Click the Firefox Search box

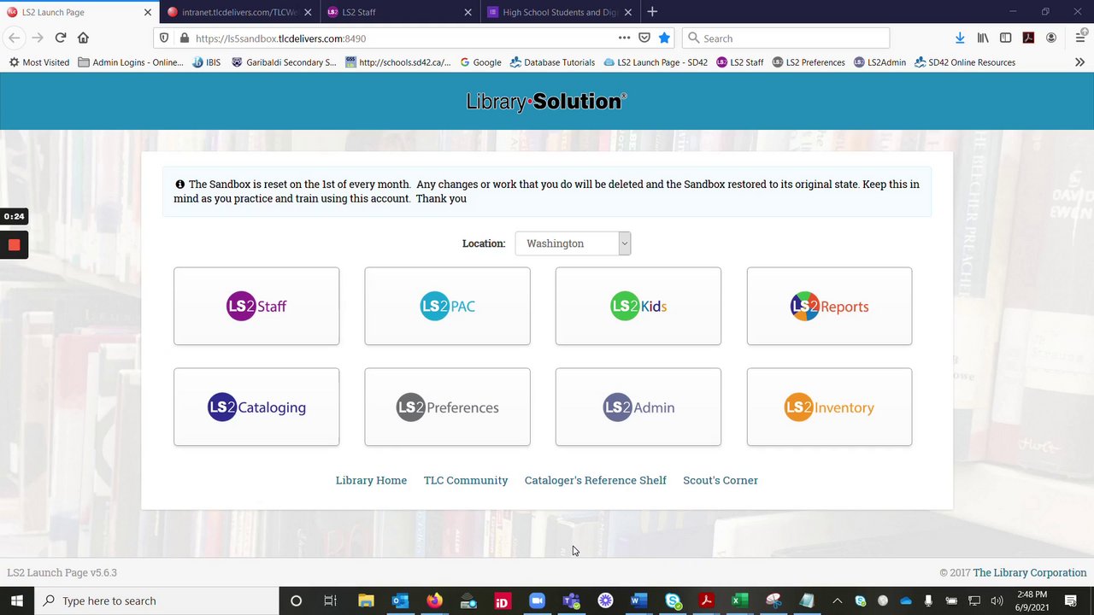pos(786,38)
